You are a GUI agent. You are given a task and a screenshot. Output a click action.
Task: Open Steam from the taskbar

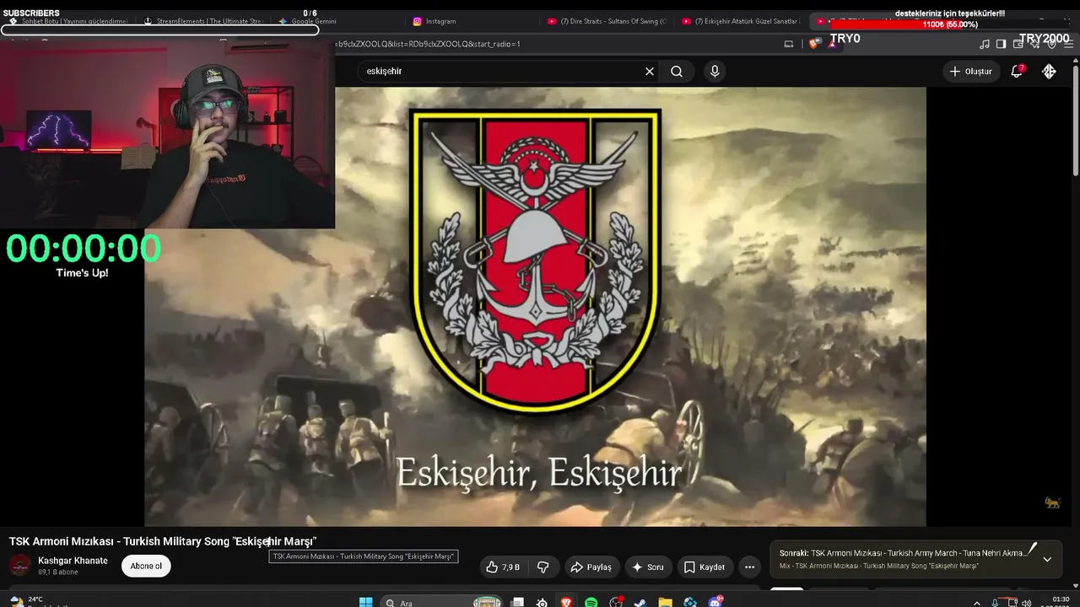pos(640,603)
